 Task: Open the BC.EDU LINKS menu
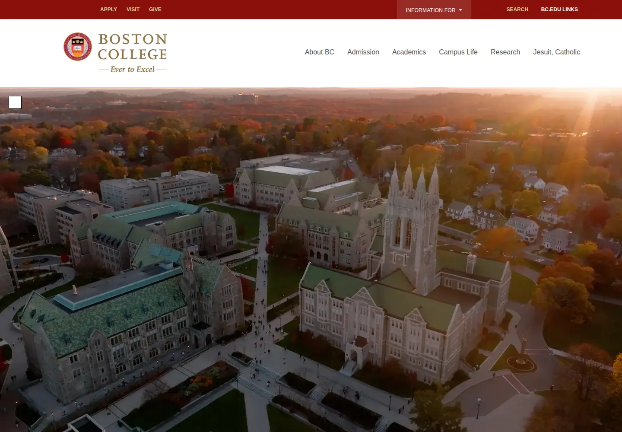559,10
